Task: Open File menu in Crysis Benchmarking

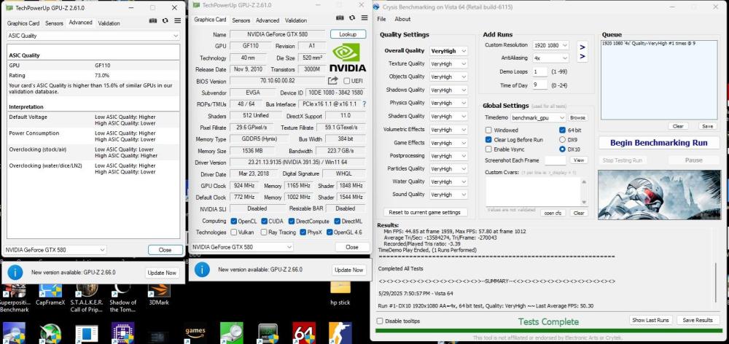Action: tap(382, 19)
